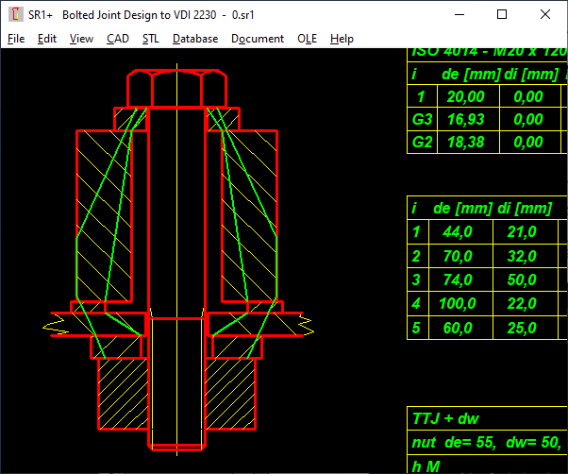The width and height of the screenshot is (568, 474).
Task: Click the bolt head in the drawing
Action: point(175,89)
